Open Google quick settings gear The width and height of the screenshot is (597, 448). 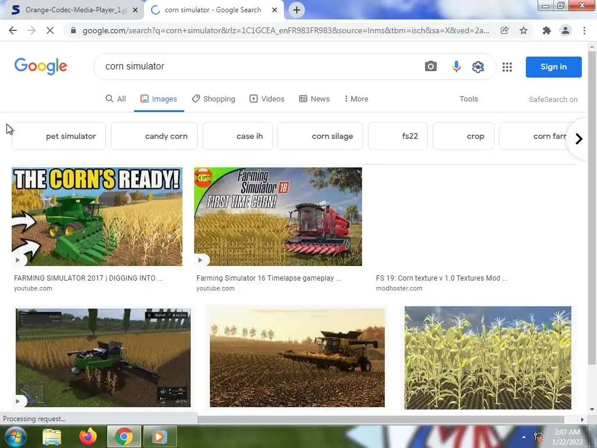tap(478, 66)
